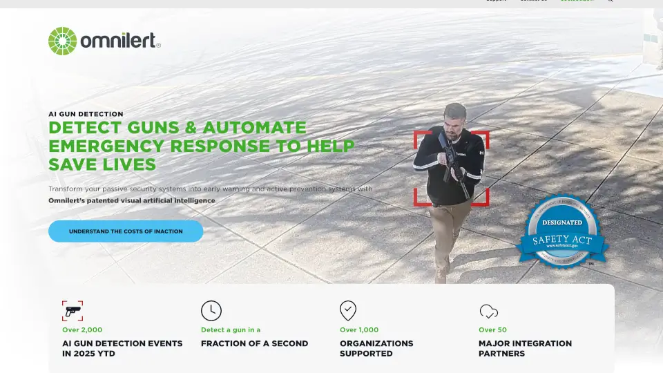Viewport: 663px width, 373px height.
Task: Click the 'Fraction of a Second' heading
Action: (x=255, y=343)
